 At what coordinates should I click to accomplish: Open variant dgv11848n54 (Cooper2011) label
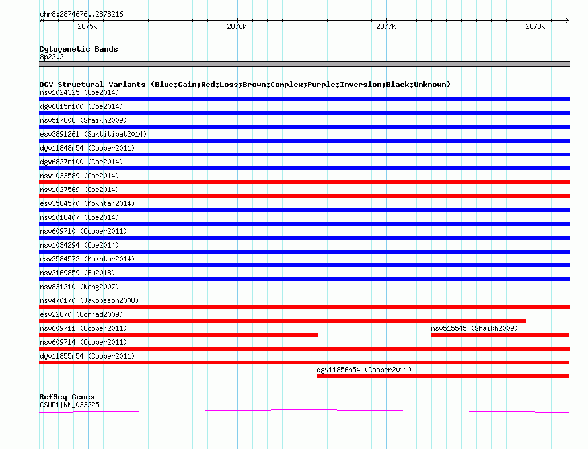87,148
